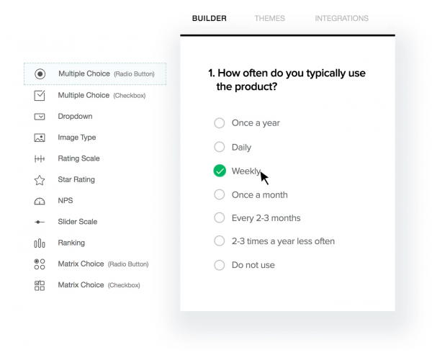The image size is (432, 355).
Task: Pick the Rating Scale icon
Action: point(40,158)
